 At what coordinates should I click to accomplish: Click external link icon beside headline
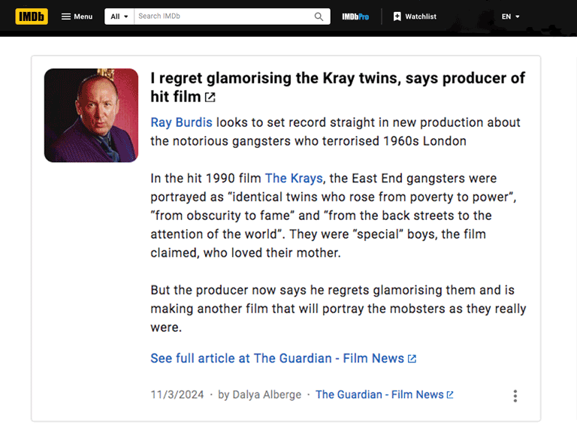tap(210, 98)
